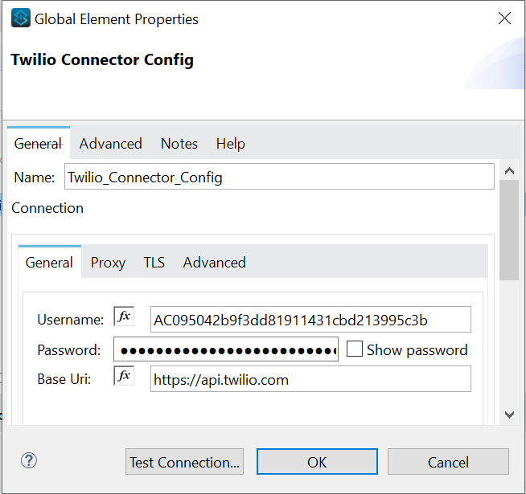The height and width of the screenshot is (494, 526).
Task: Open the Connection Advanced sub-tab
Action: [215, 263]
